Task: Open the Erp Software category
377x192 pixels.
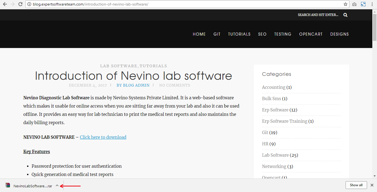Action: 275,110
